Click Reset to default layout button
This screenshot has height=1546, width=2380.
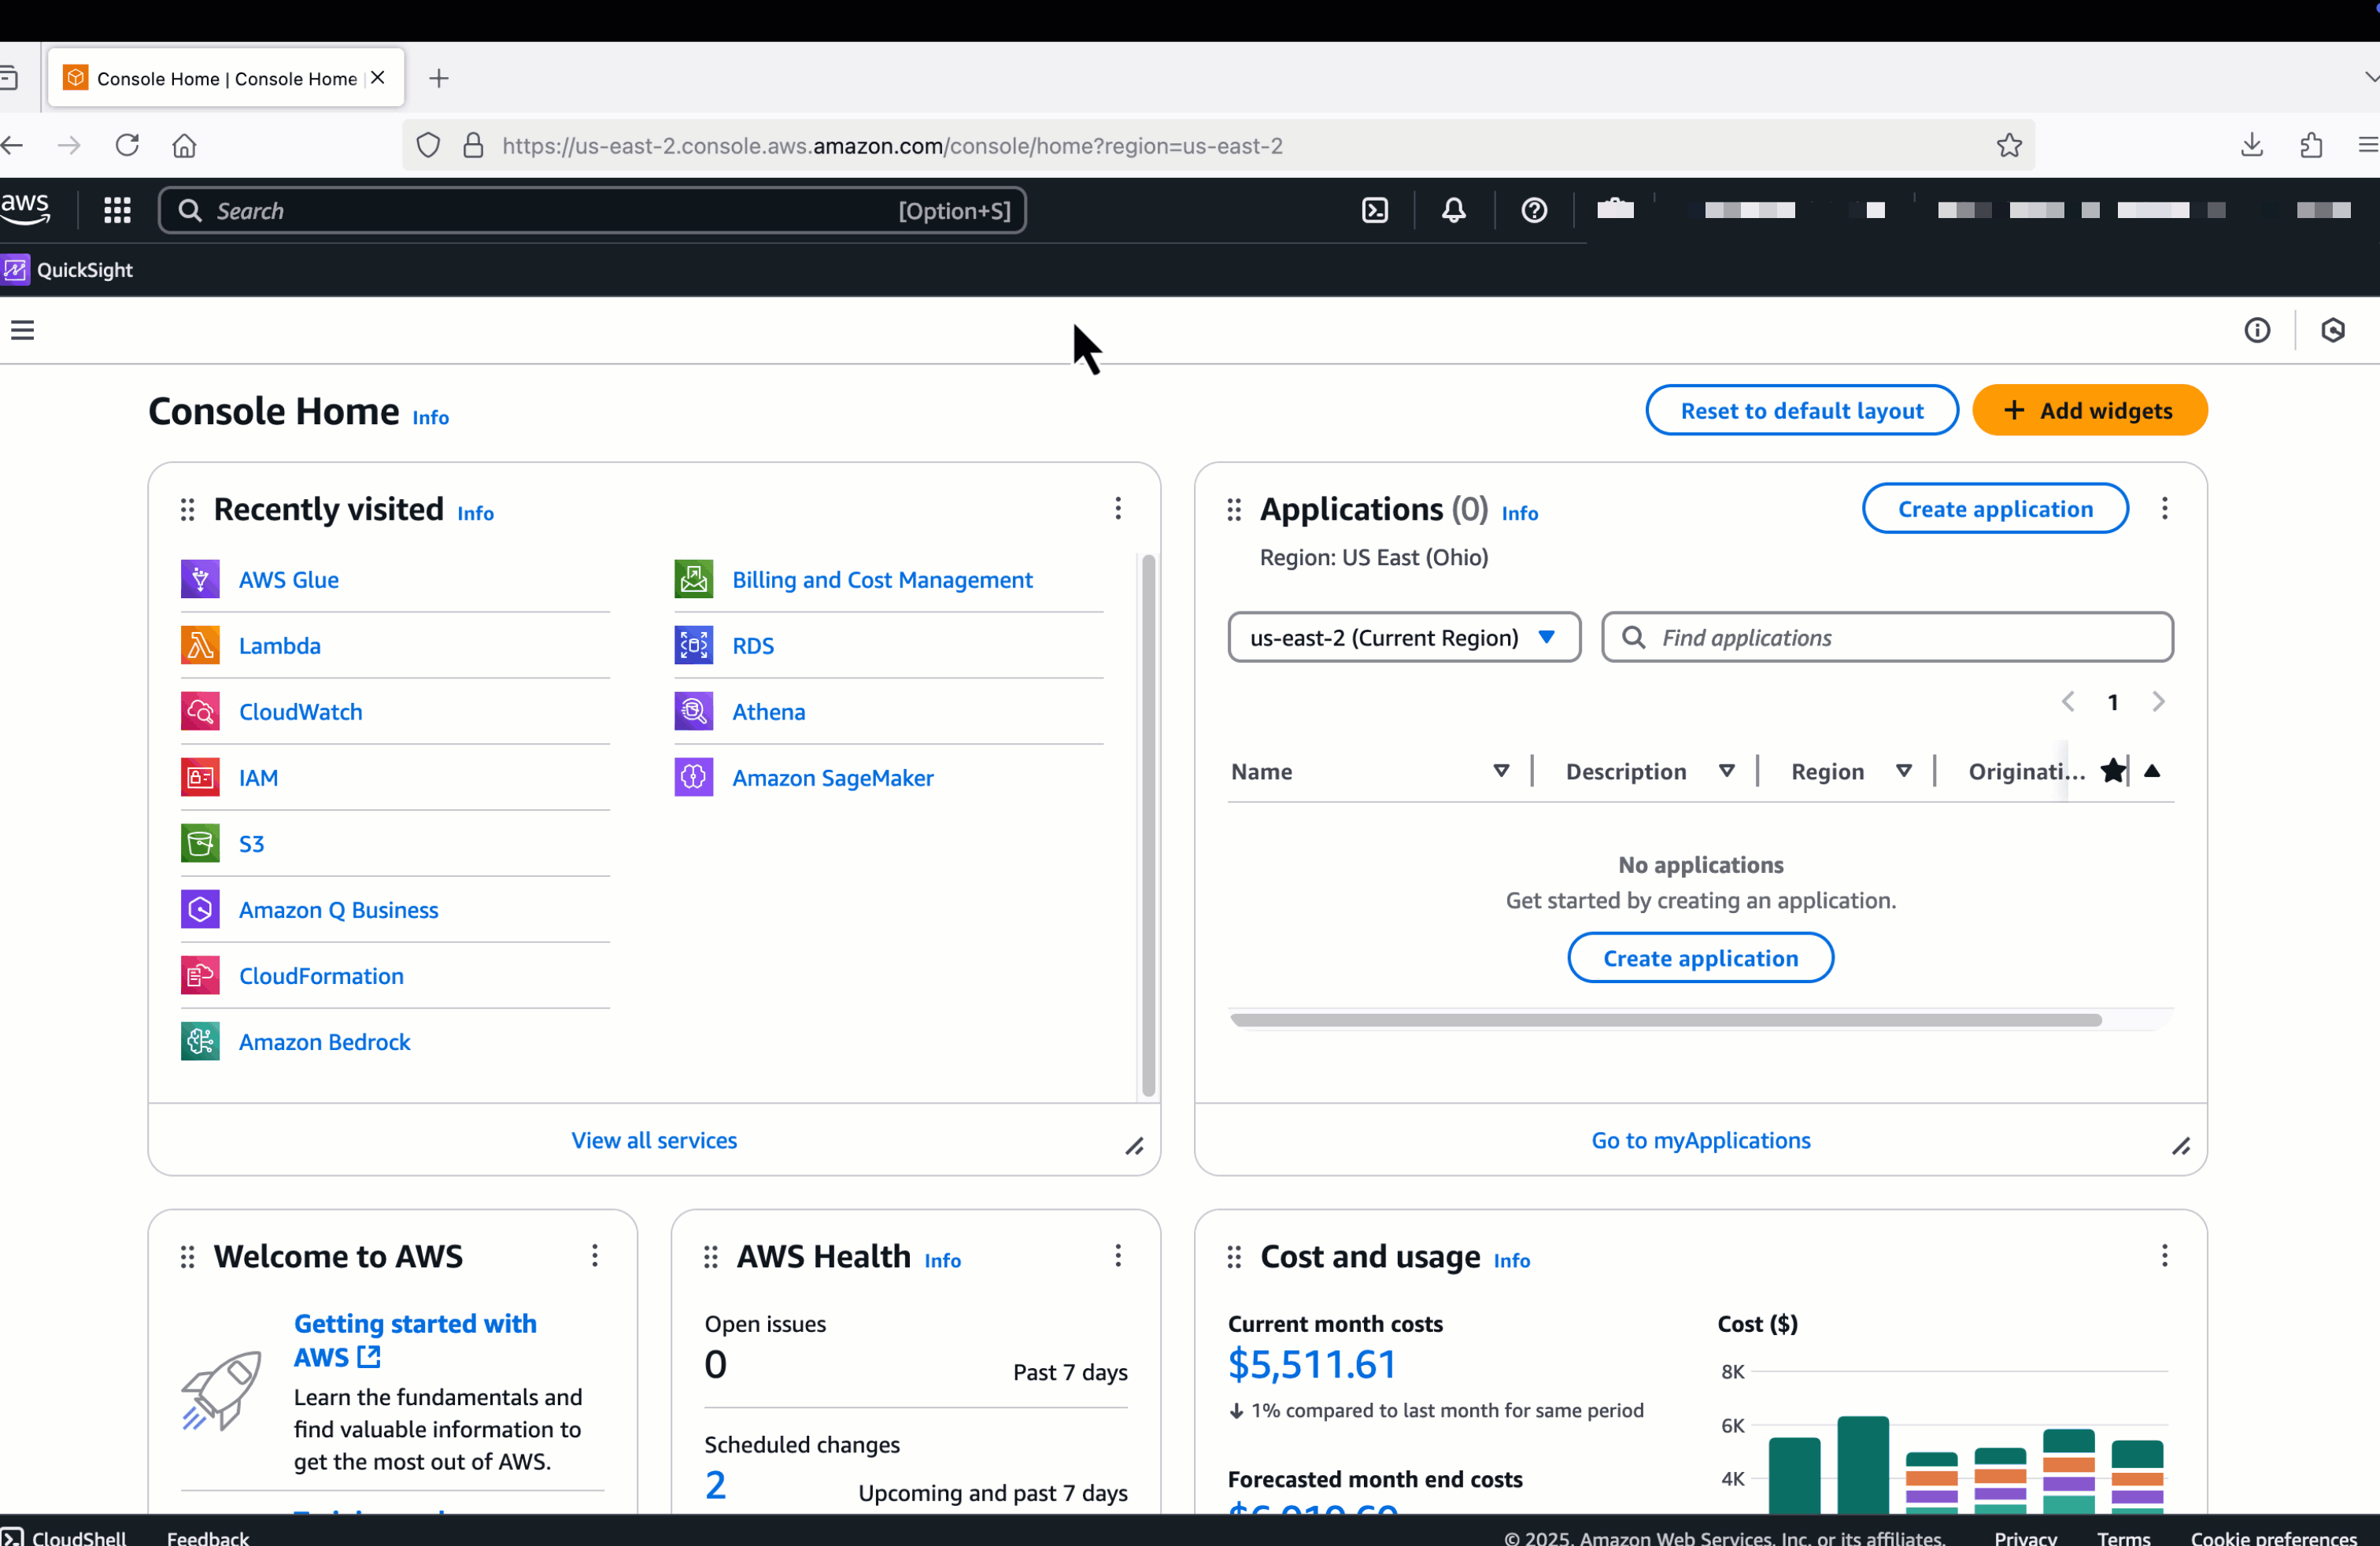[1801, 411]
